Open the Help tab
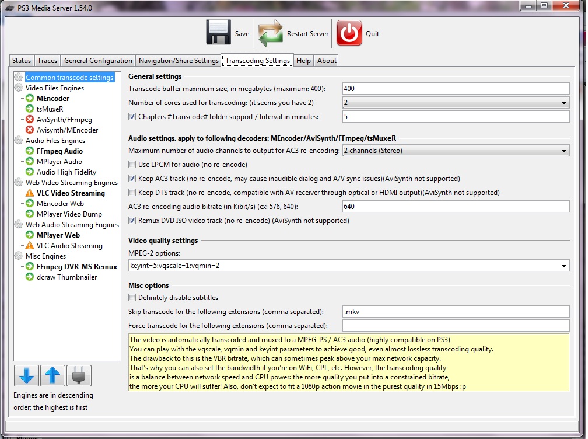 [303, 60]
